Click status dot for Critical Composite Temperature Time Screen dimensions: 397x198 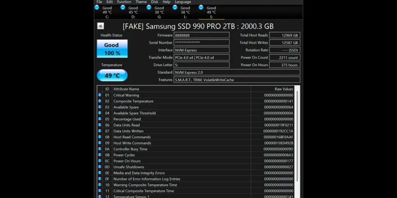click(x=100, y=191)
